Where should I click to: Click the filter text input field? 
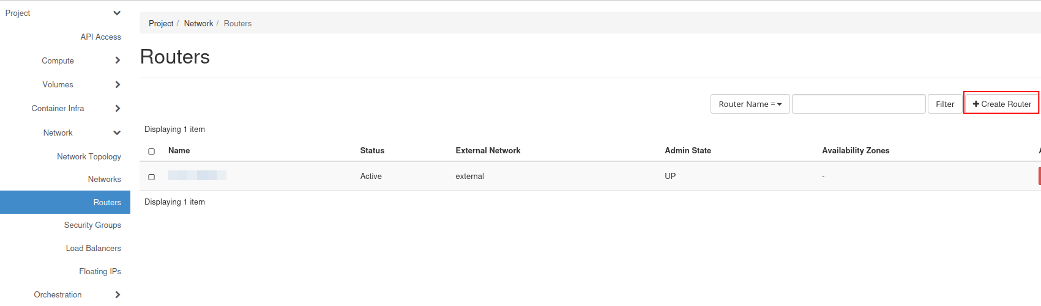(x=858, y=104)
